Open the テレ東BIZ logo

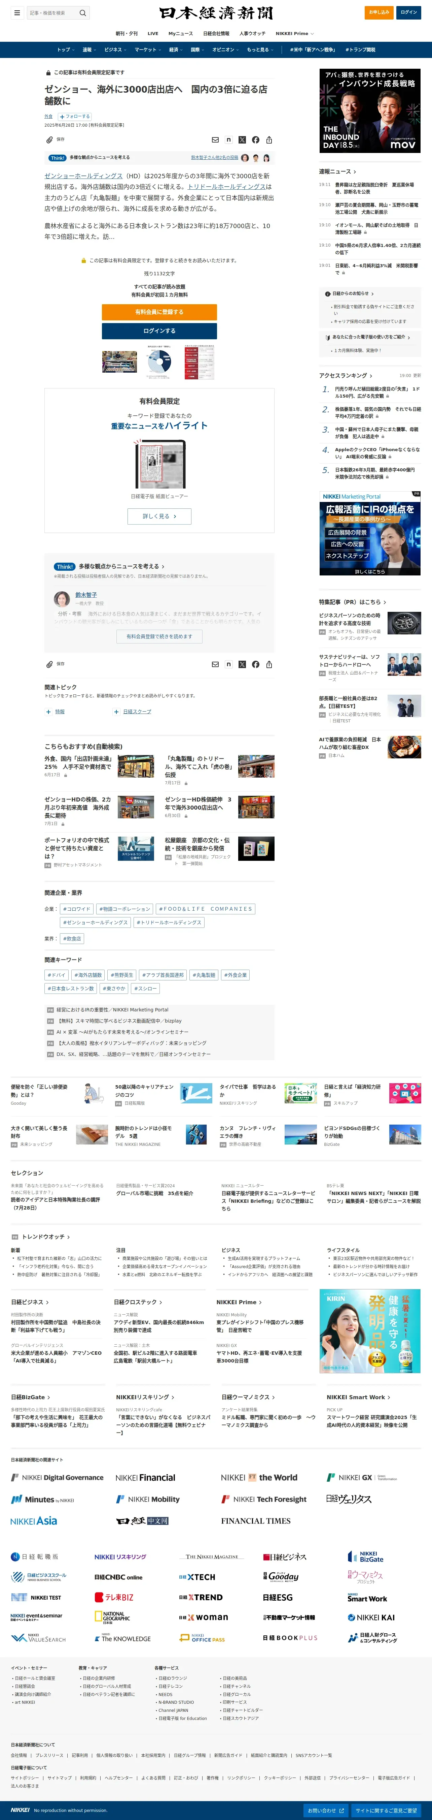coord(114,1597)
